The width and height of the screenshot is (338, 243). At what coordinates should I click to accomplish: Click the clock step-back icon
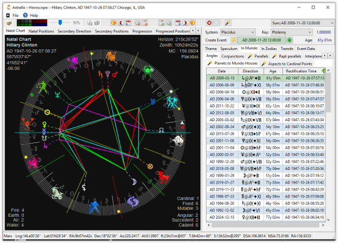coord(138,22)
